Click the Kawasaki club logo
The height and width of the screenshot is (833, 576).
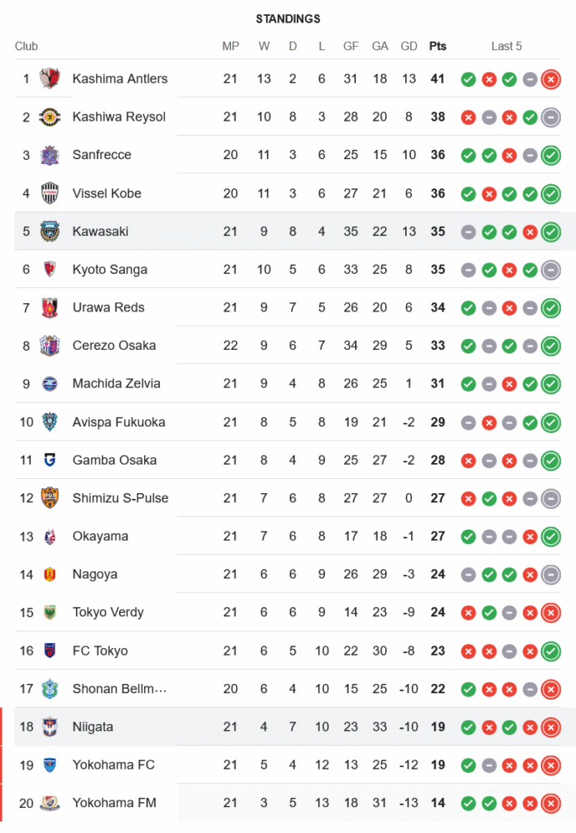click(x=50, y=232)
